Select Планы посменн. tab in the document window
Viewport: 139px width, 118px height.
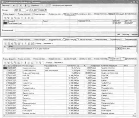pyautogui.click(x=101, y=14)
